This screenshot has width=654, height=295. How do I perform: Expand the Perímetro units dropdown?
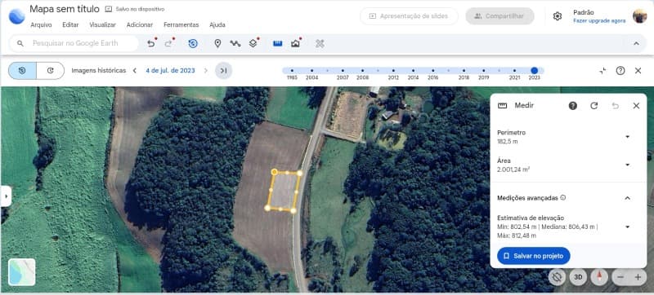point(627,137)
